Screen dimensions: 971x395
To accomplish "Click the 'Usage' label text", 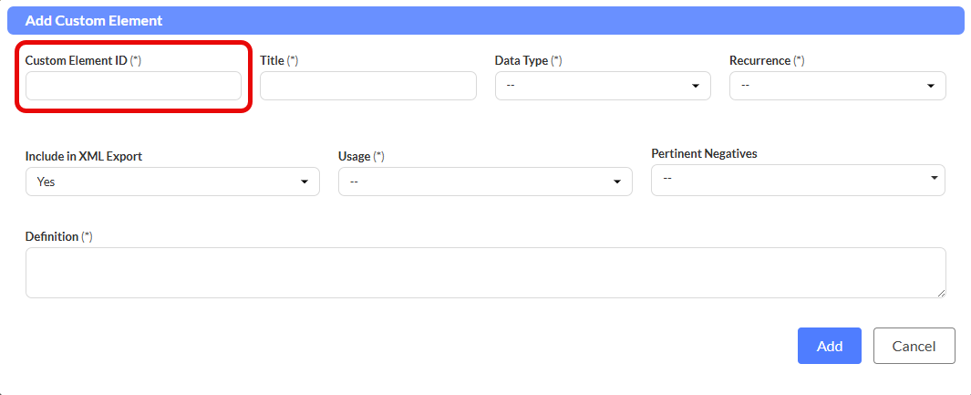I will (x=354, y=156).
